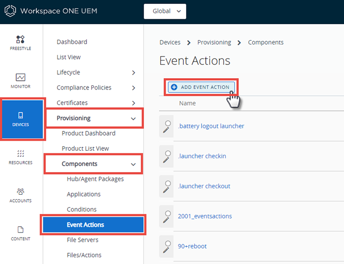Open the 2001_eventsactions link

pyautogui.click(x=205, y=216)
